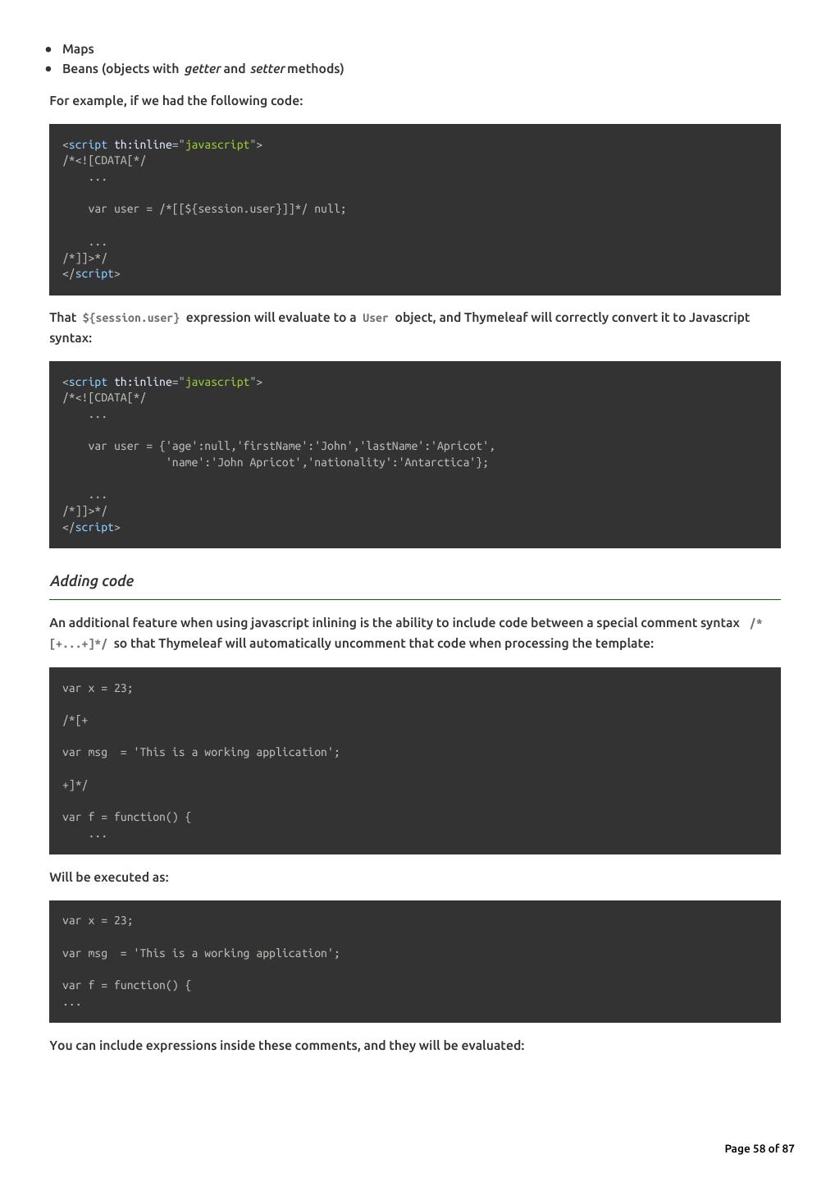The height and width of the screenshot is (1182, 835).
Task: Click the italic word "setter"
Action: (267, 69)
